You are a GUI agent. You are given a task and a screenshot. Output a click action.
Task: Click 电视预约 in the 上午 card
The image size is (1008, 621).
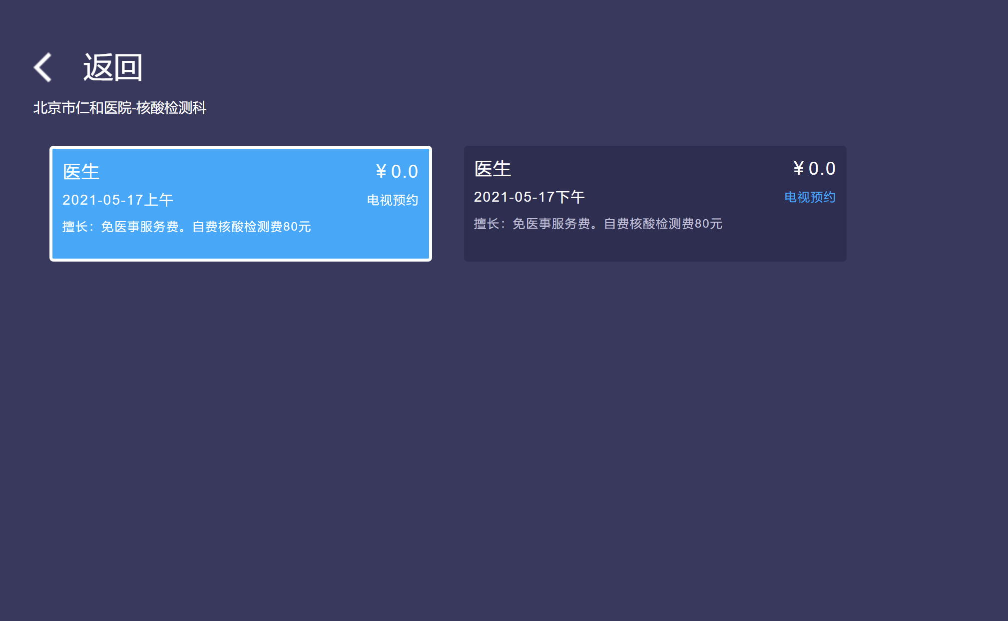393,200
